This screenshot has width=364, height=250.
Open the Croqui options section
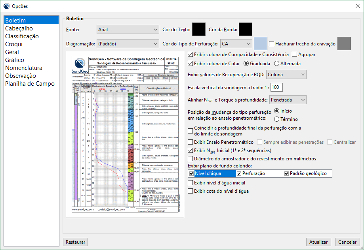point(31,44)
